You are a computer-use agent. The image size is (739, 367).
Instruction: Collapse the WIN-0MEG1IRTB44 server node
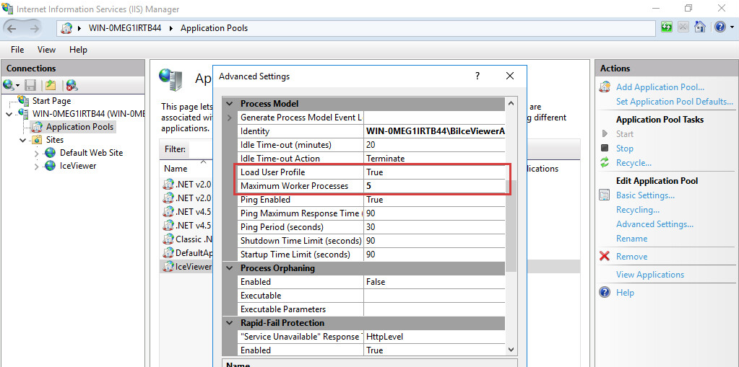(x=10, y=114)
